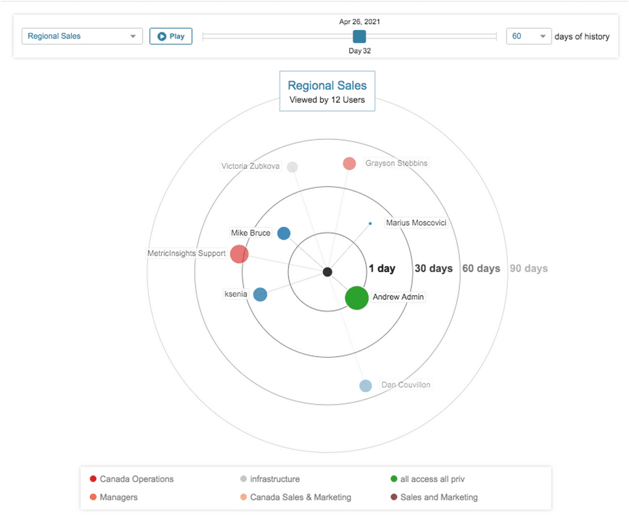Expand the 60 days history dropdown
The height and width of the screenshot is (526, 629).
point(529,36)
